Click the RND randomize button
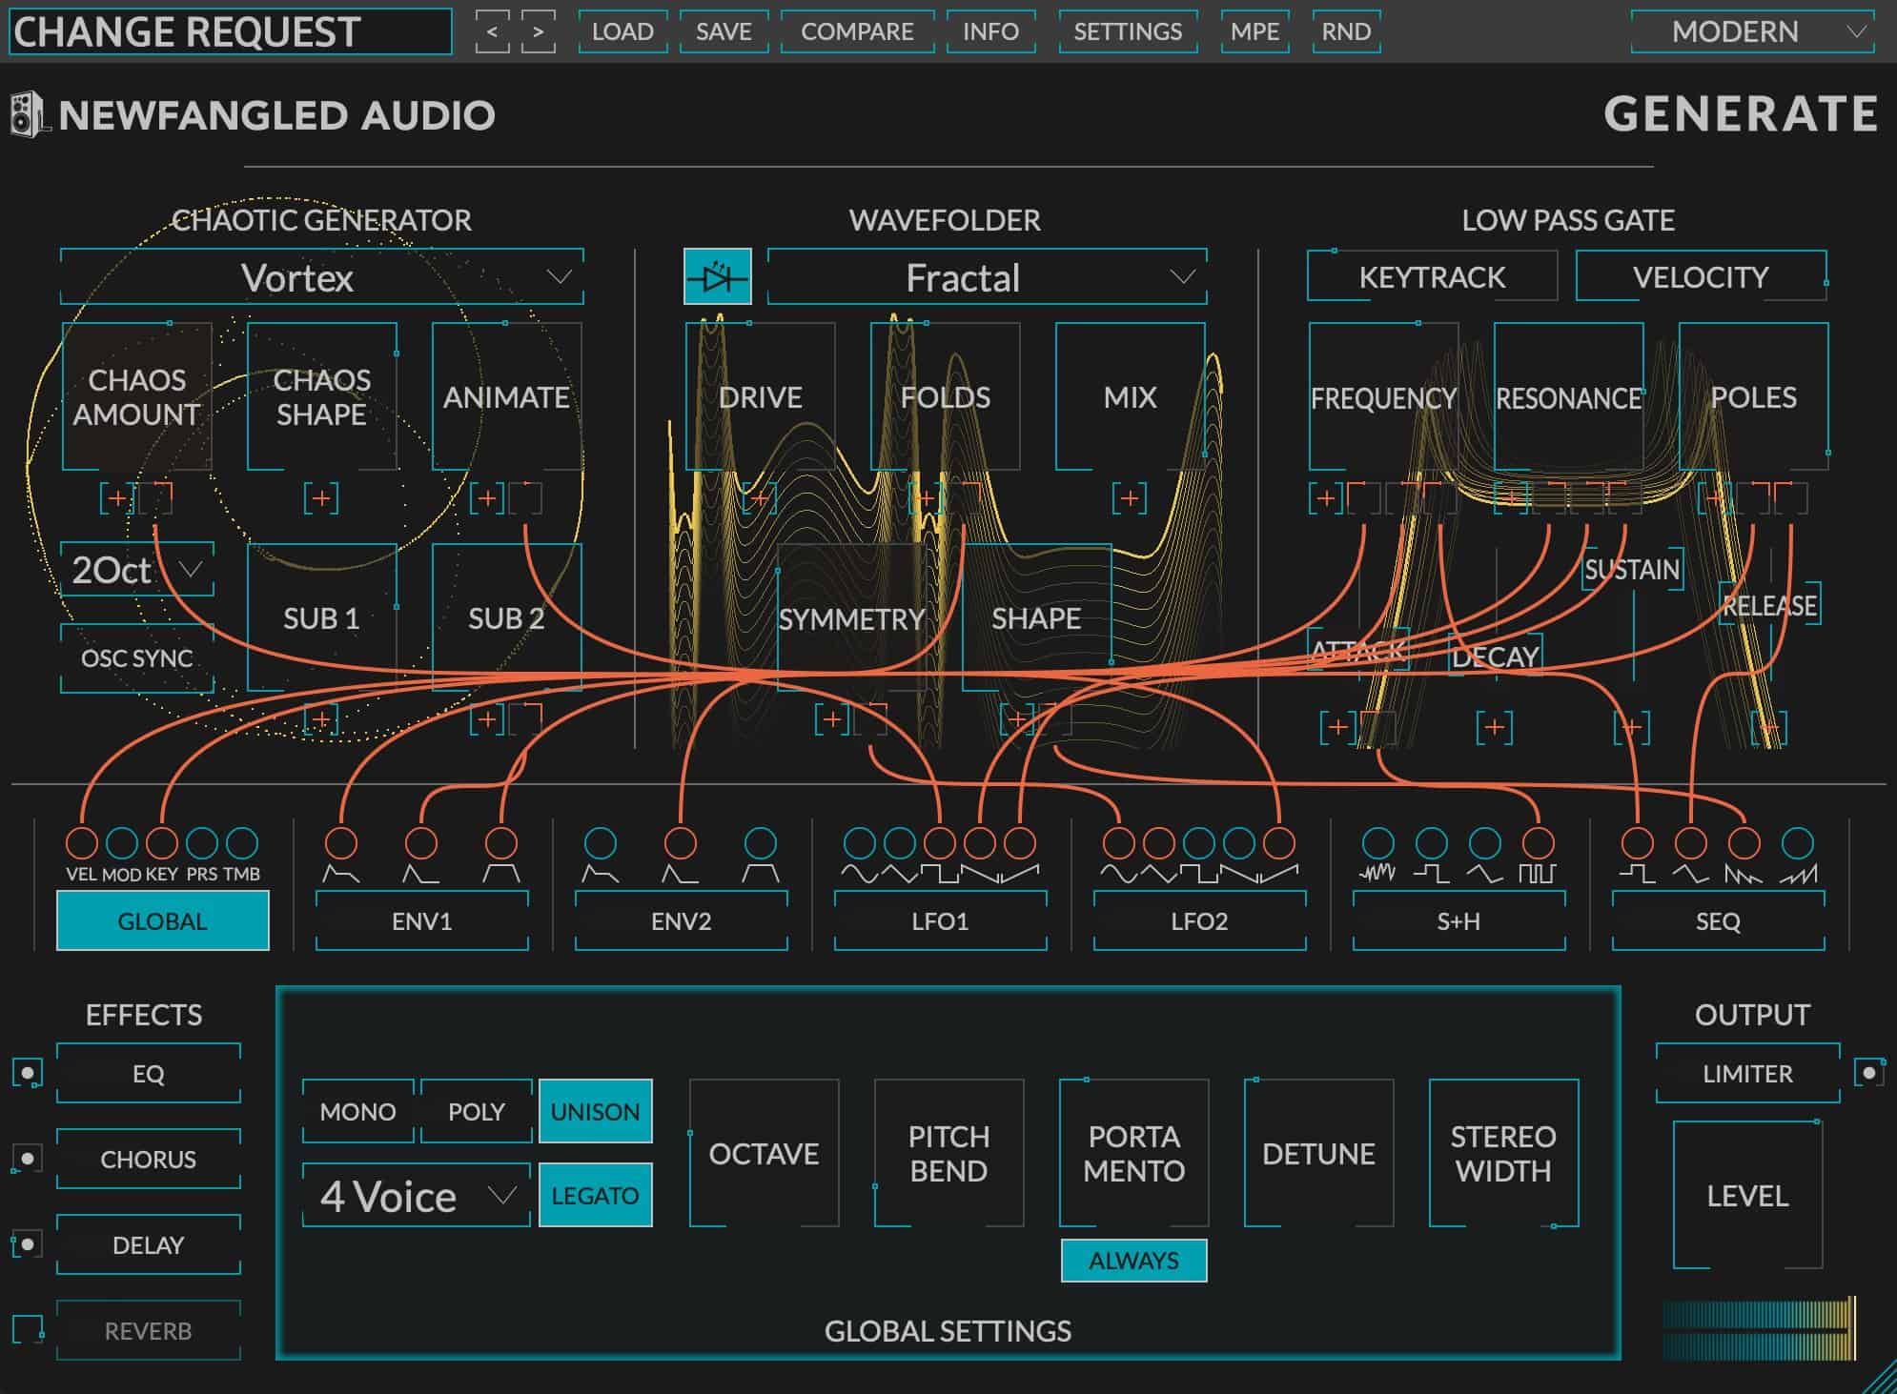1897x1394 pixels. tap(1347, 32)
